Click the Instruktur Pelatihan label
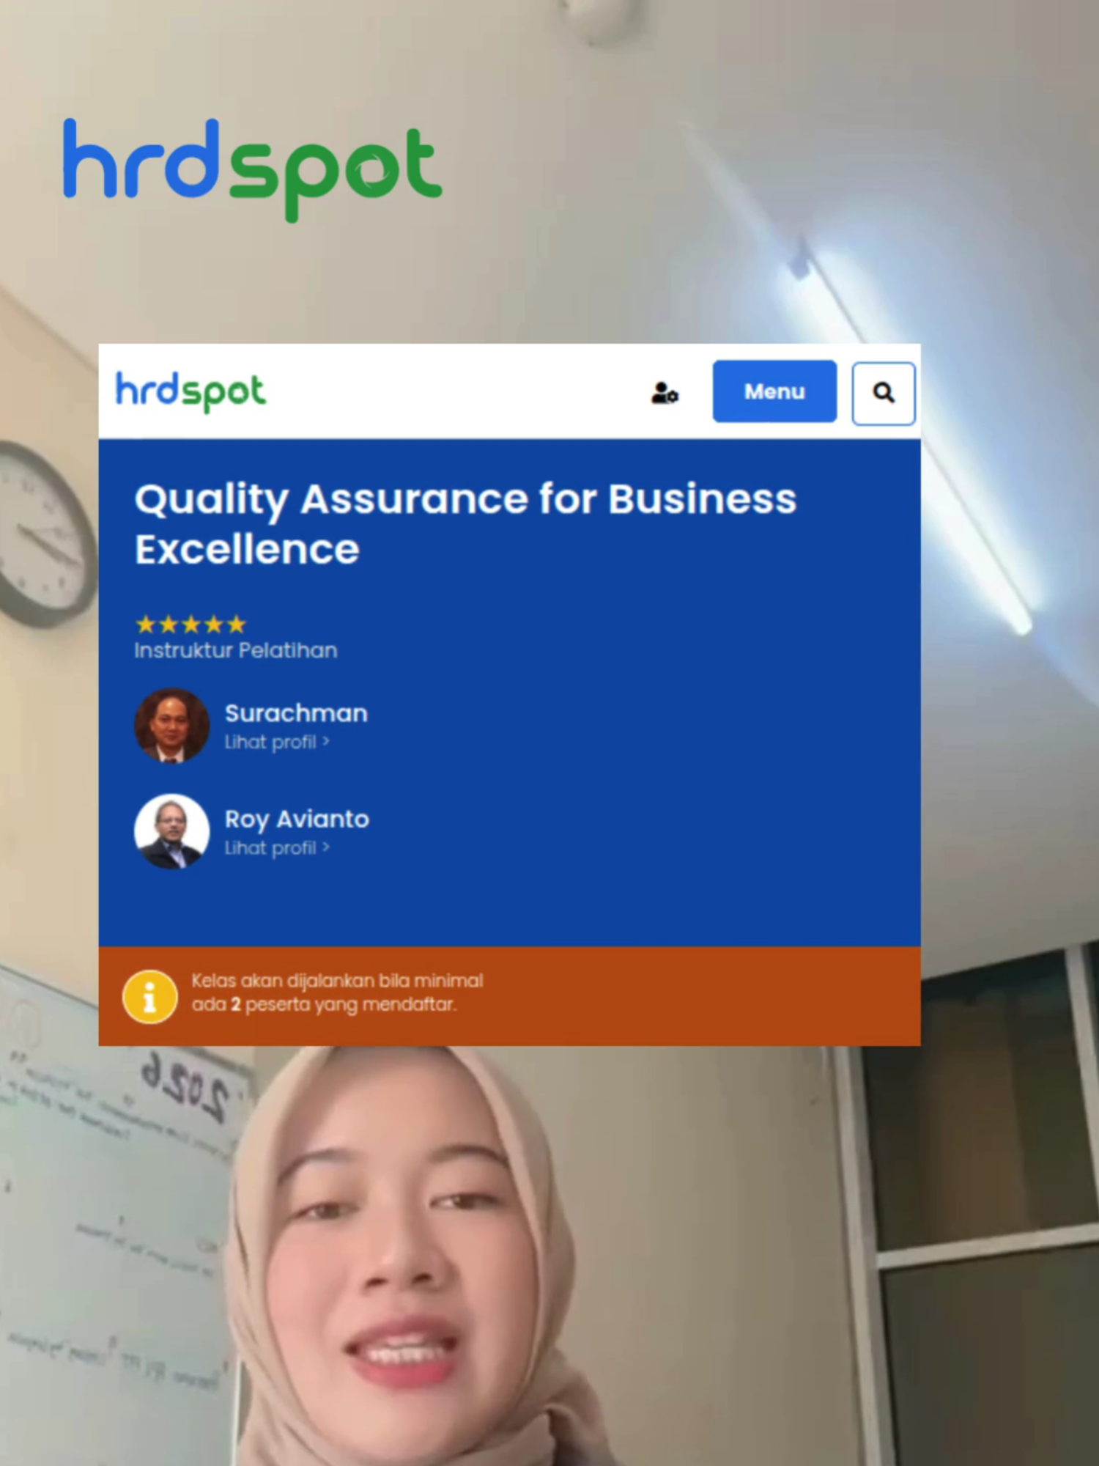The width and height of the screenshot is (1099, 1466). [x=236, y=650]
